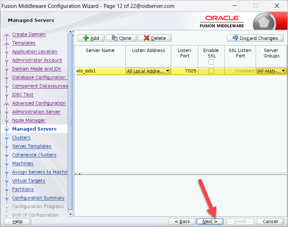Click the navigation pane scroll up arrow
This screenshot has height=227, width=288.
point(70,32)
